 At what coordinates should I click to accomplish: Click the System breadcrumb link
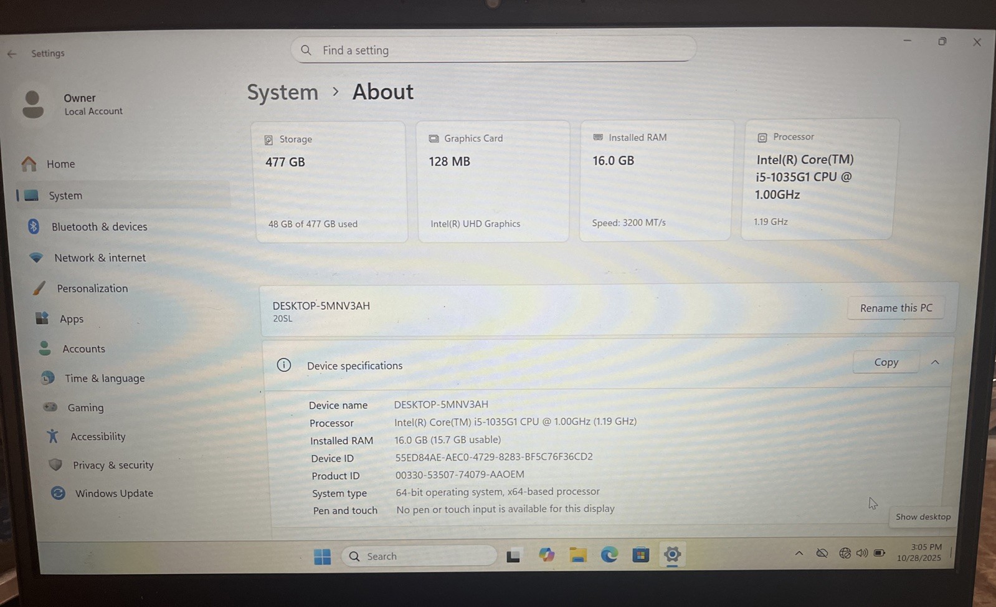283,92
